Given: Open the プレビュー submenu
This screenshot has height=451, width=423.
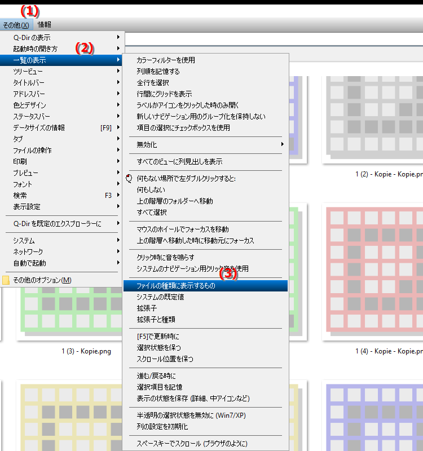Looking at the screenshot, I should (x=61, y=173).
